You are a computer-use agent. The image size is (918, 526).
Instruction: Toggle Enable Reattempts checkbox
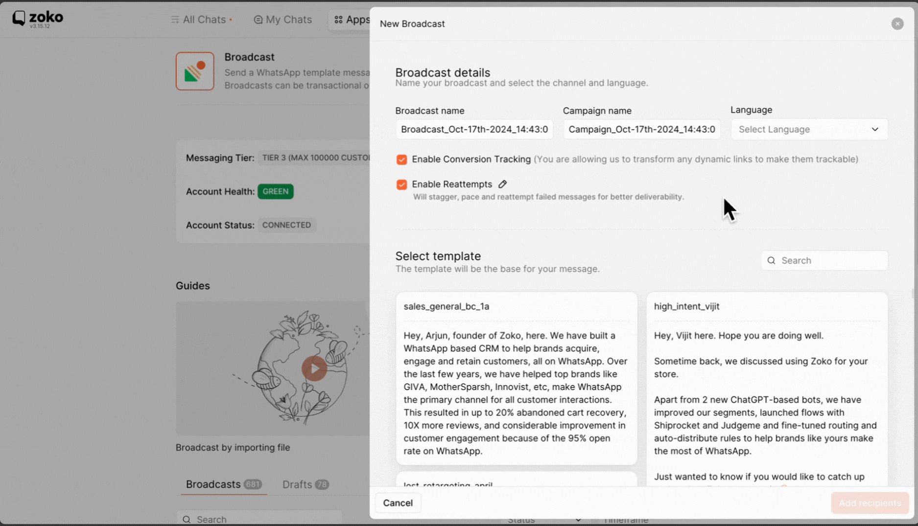pyautogui.click(x=401, y=184)
